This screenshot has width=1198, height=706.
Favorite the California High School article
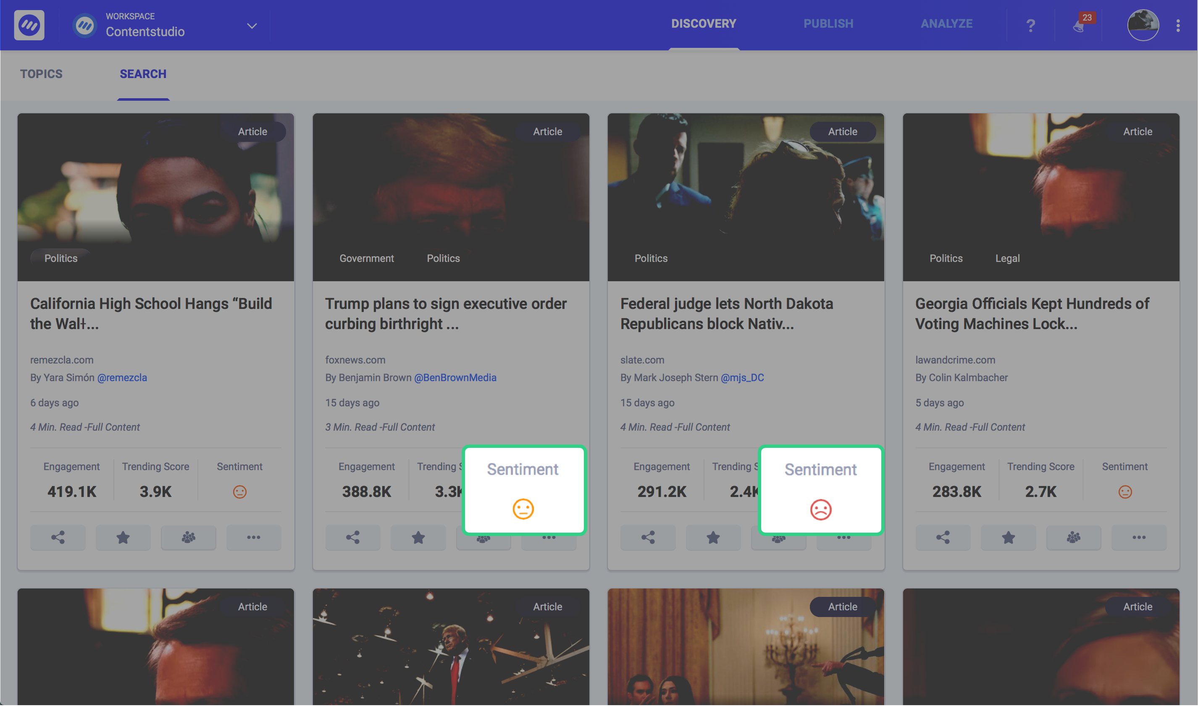[x=123, y=538]
